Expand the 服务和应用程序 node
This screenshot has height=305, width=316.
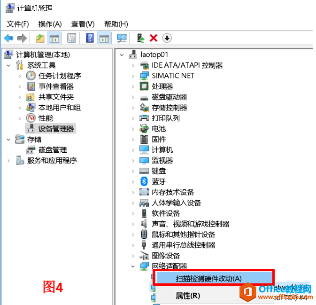tap(8, 161)
